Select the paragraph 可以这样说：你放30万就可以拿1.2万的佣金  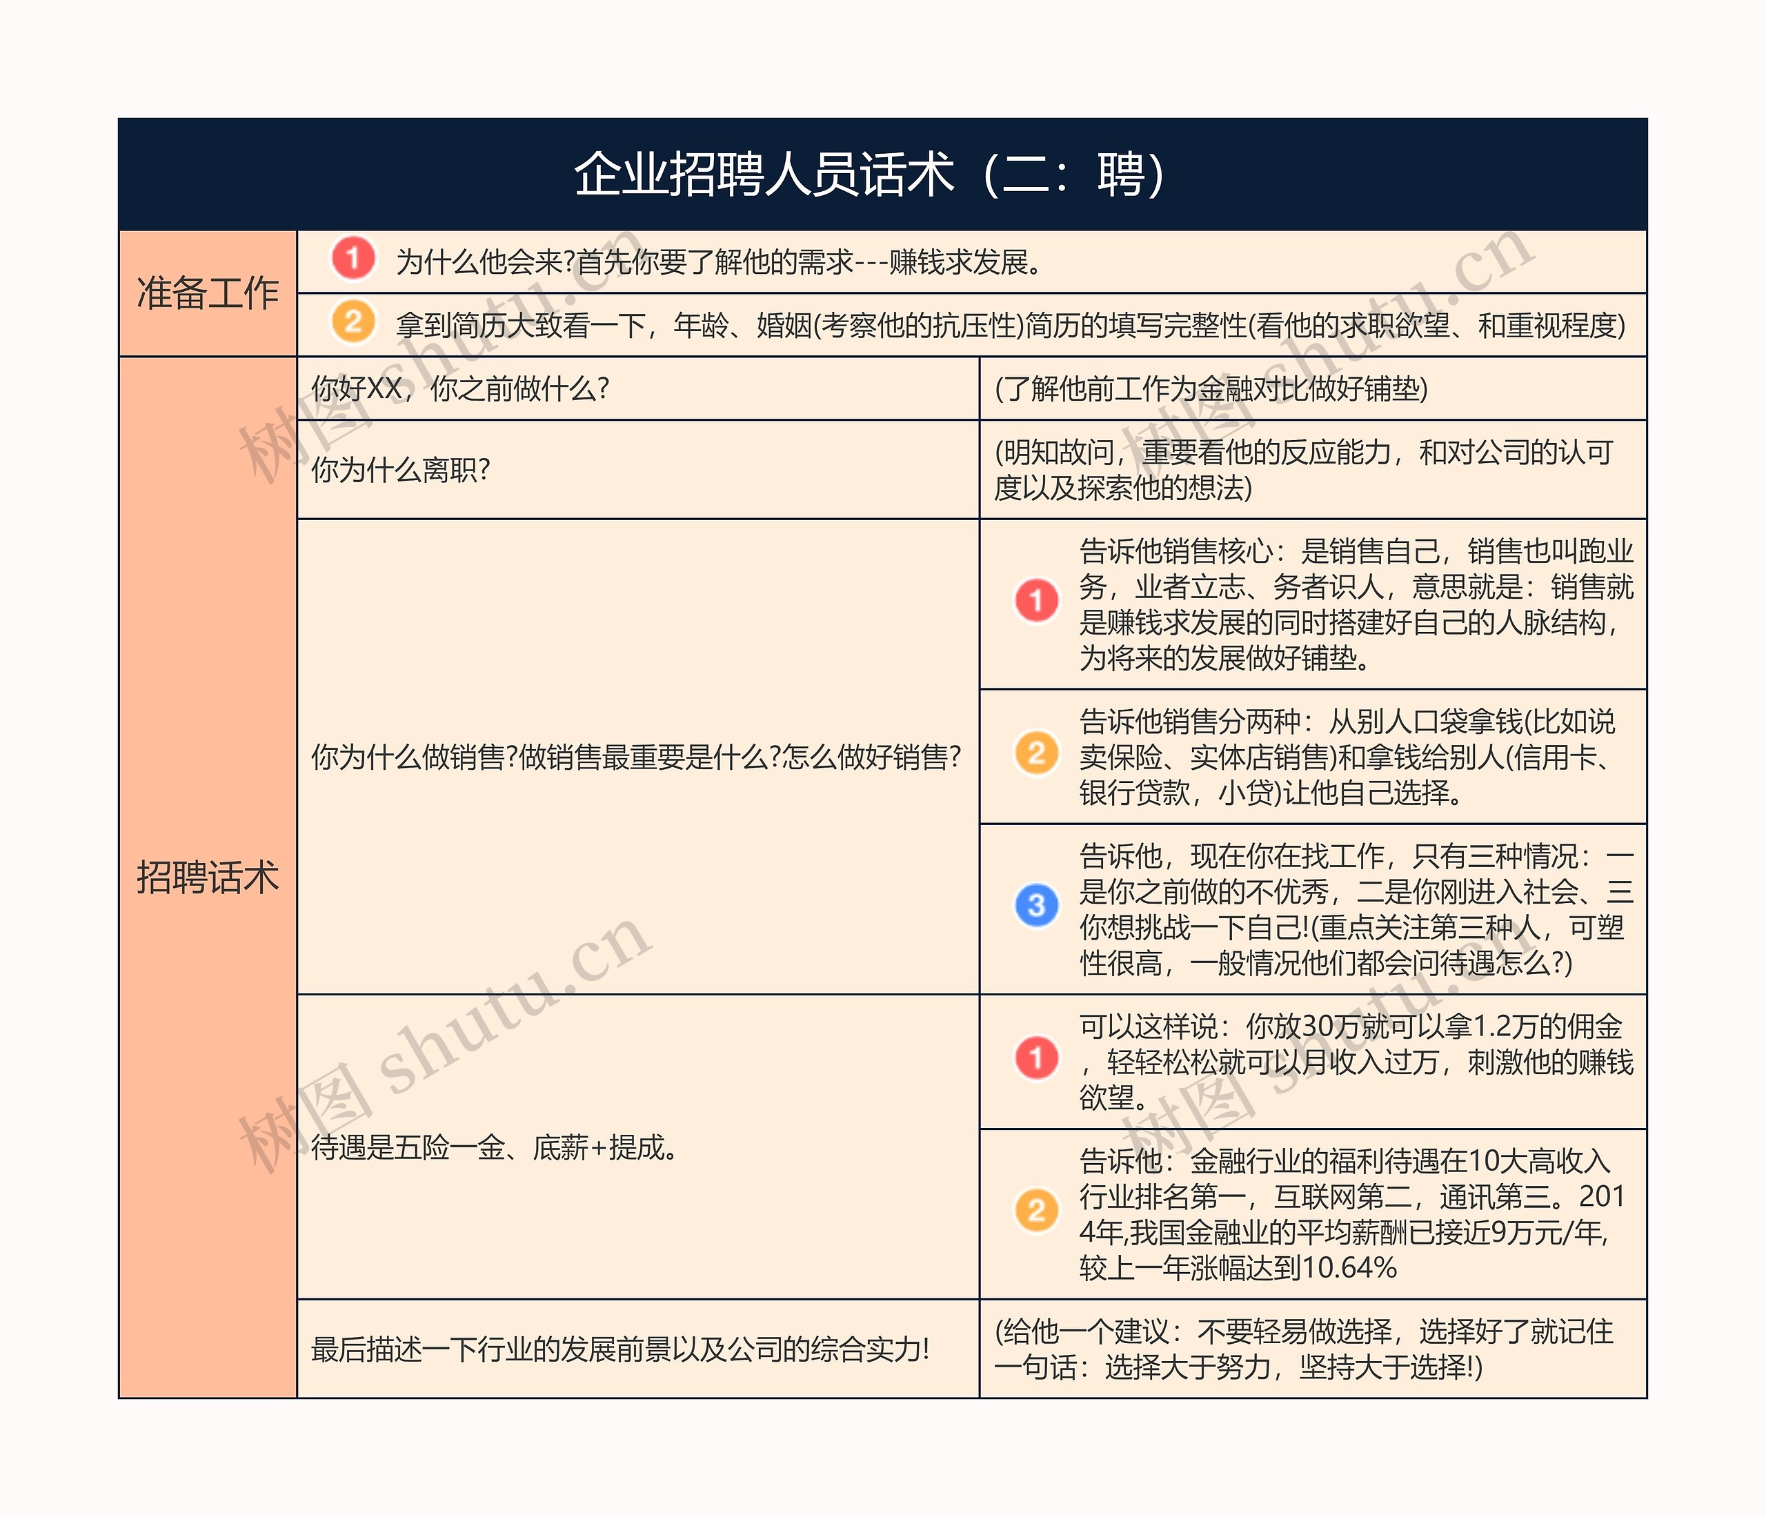point(1356,1062)
